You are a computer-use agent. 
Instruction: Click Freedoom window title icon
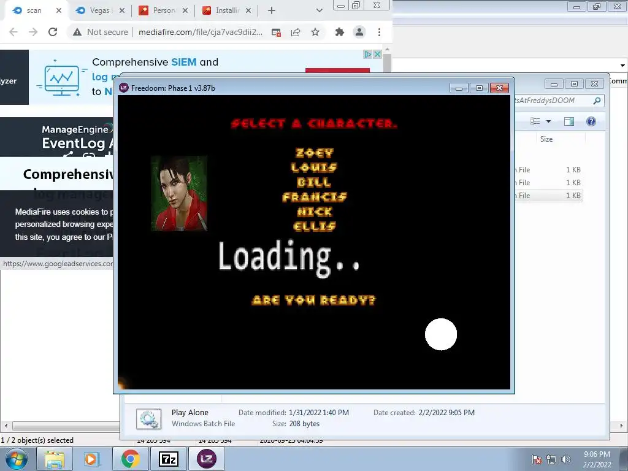pyautogui.click(x=124, y=88)
